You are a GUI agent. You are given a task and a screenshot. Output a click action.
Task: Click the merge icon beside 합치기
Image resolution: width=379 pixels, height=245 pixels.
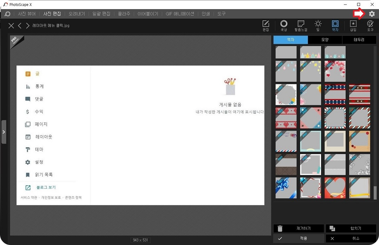[x=332, y=228]
